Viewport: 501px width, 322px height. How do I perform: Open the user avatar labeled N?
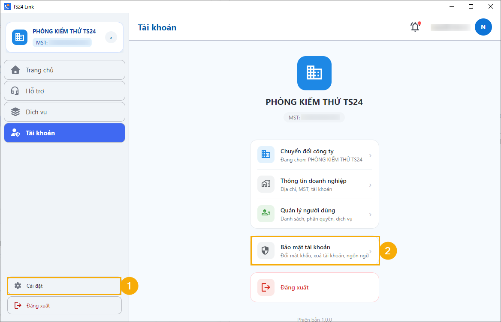(483, 27)
